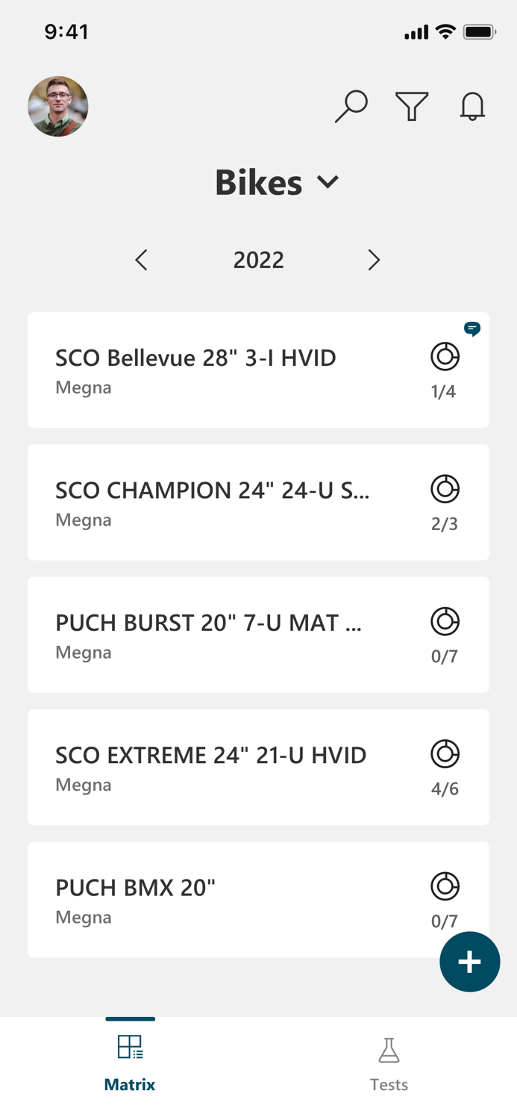Click progress ring icon showing 1/4
This screenshot has height=1120, width=517.
point(445,357)
